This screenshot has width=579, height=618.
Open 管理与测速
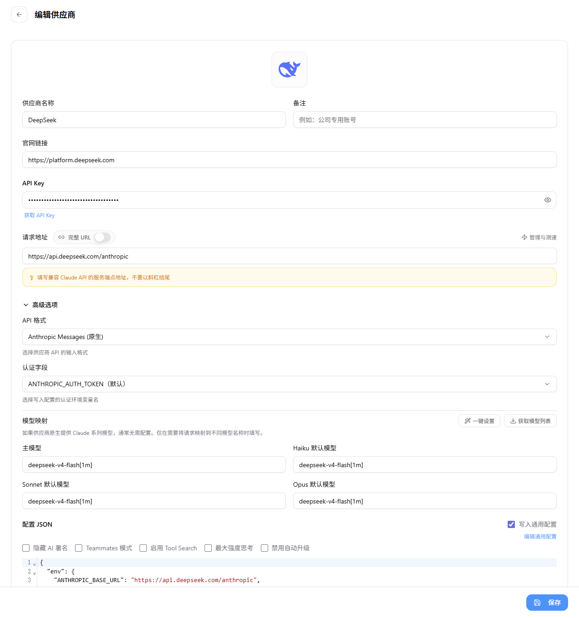click(539, 237)
